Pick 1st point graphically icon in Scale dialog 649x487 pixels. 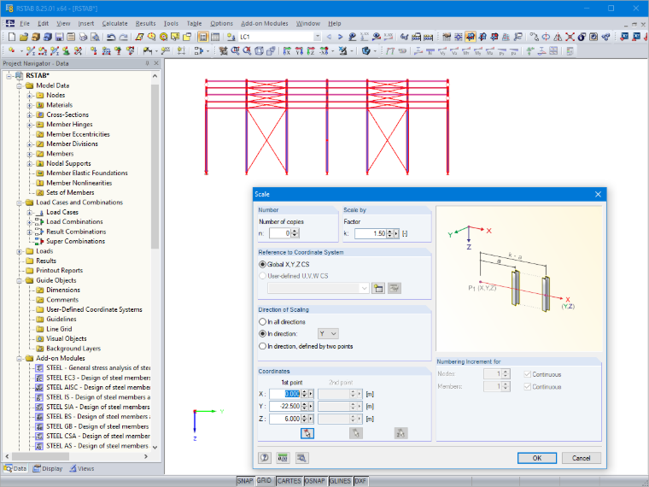coord(307,433)
